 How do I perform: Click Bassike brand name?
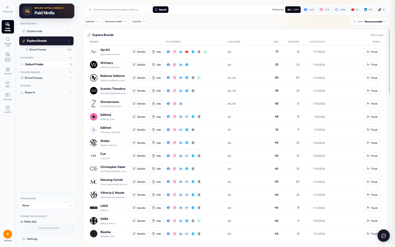[x=106, y=232]
